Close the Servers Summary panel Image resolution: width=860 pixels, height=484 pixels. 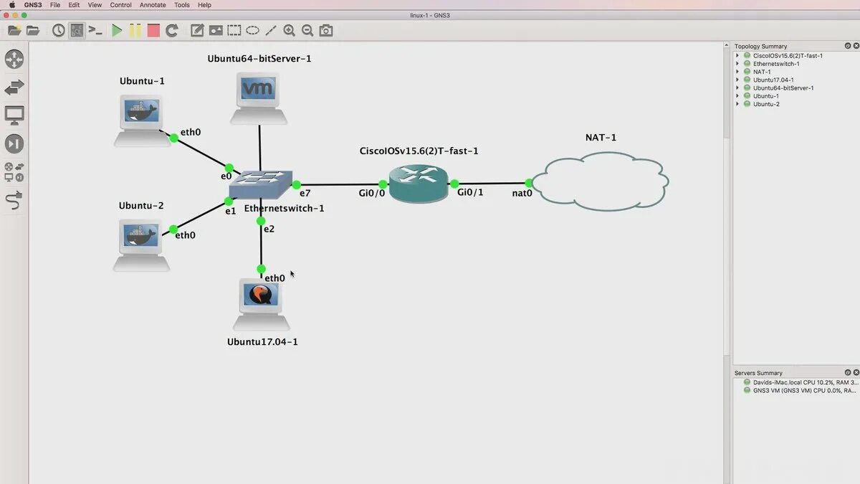tap(856, 373)
